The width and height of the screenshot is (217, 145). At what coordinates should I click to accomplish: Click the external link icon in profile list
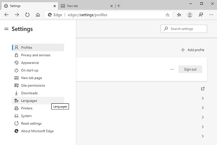[203, 89]
